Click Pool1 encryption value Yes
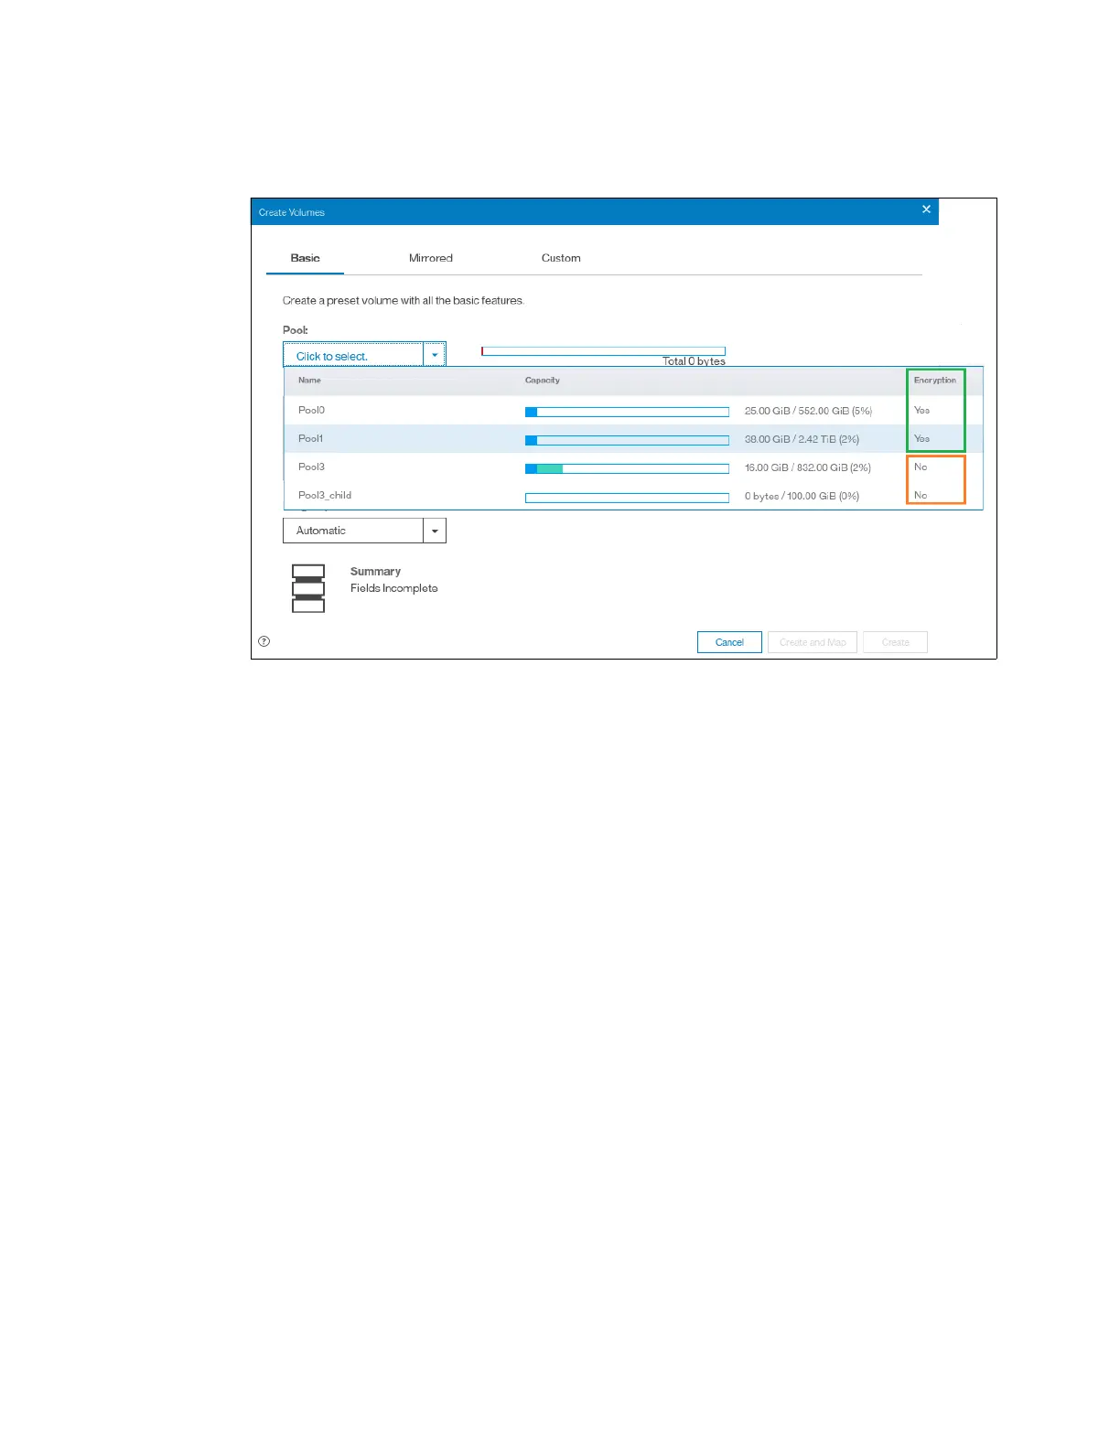1120x1449 pixels. coord(921,439)
